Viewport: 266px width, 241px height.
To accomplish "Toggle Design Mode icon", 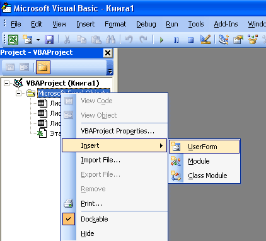I will tap(205, 40).
